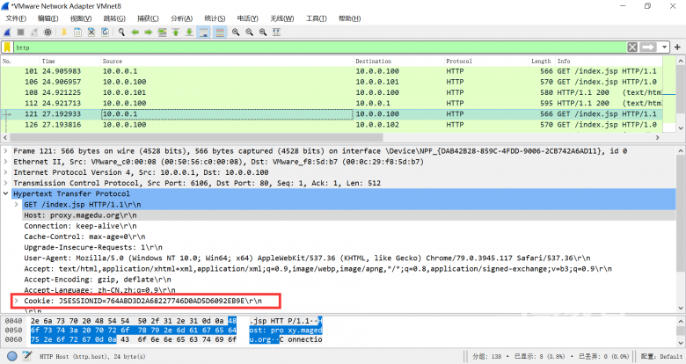Image resolution: width=686 pixels, height=364 pixels.
Task: Expand the Frame 121 details
Action: pos(5,151)
